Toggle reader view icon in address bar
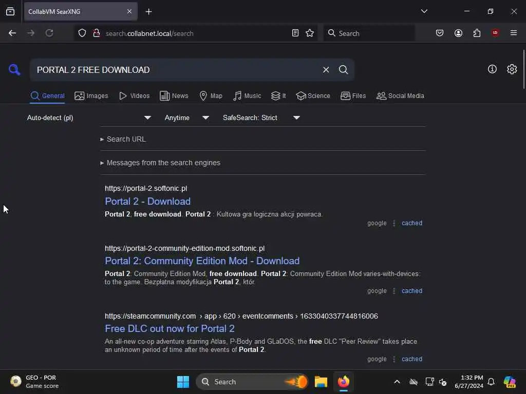 (295, 33)
